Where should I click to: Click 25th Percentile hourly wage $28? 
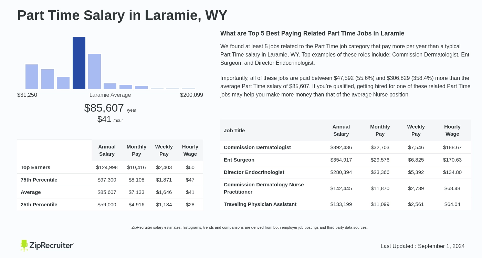point(190,204)
